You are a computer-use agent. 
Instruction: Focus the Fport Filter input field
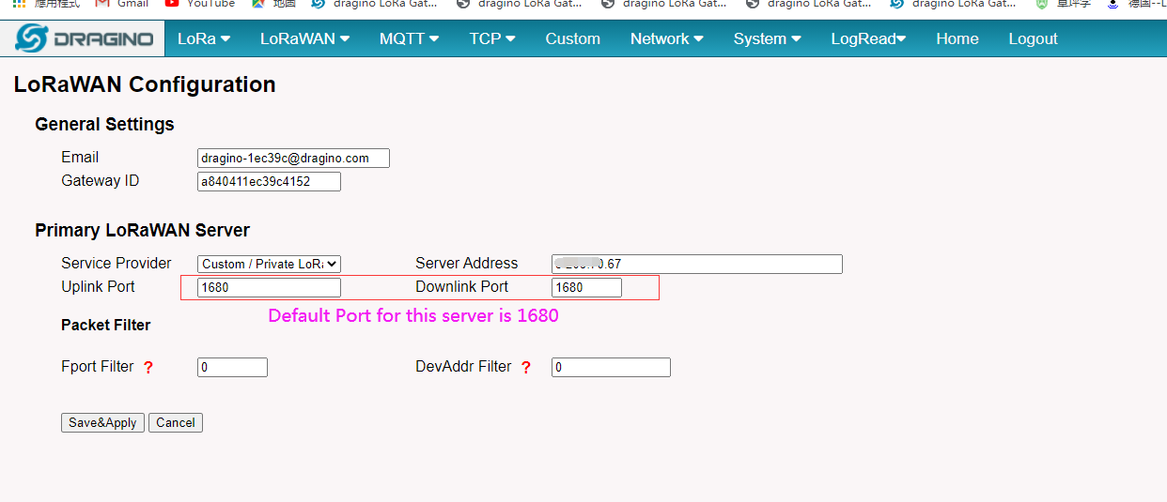232,368
